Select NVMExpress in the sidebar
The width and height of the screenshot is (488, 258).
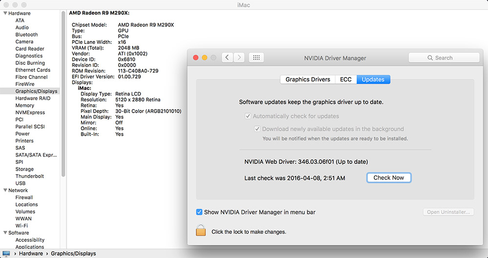click(x=30, y=112)
